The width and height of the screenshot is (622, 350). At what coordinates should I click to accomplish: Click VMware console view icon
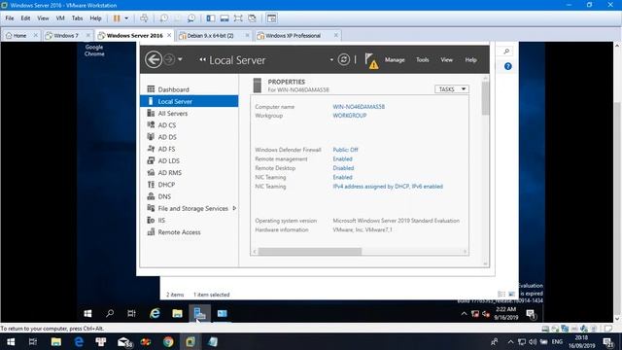(272, 18)
